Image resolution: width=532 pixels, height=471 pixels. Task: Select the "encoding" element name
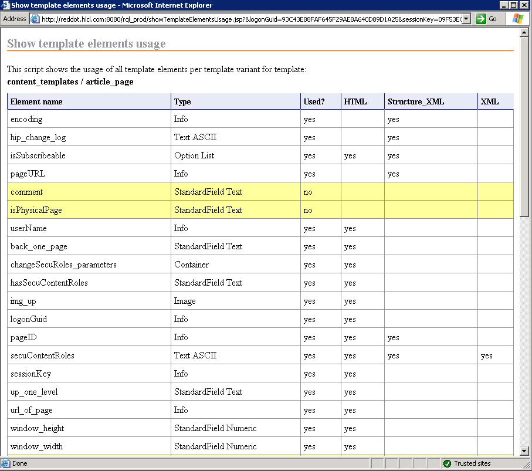26,120
